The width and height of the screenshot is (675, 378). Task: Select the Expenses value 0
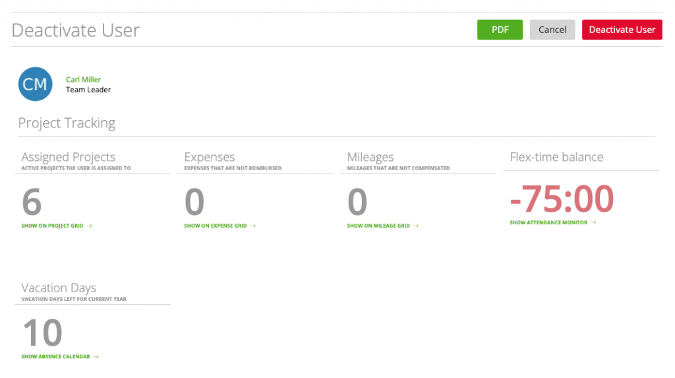(194, 202)
